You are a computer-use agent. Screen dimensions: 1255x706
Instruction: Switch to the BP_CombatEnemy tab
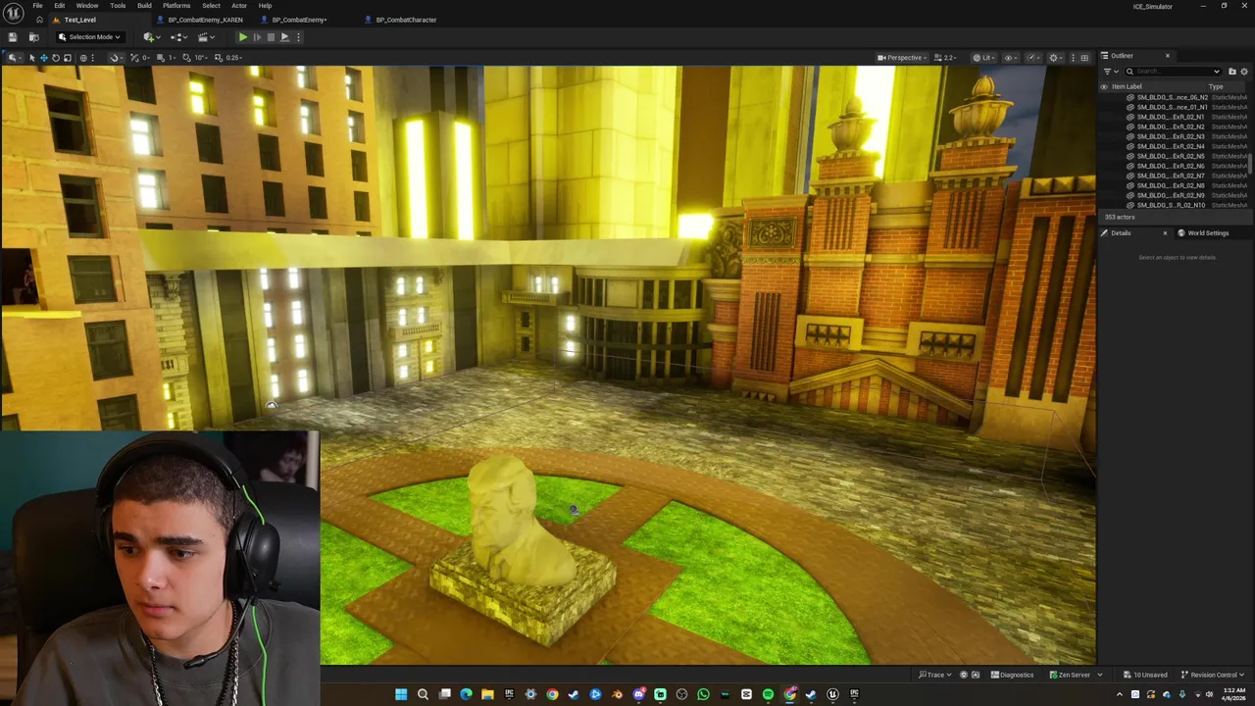click(299, 20)
